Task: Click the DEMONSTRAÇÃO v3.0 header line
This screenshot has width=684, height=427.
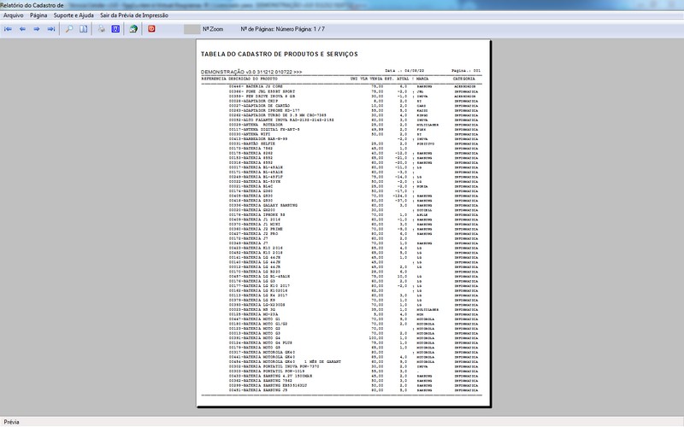Action: click(251, 72)
